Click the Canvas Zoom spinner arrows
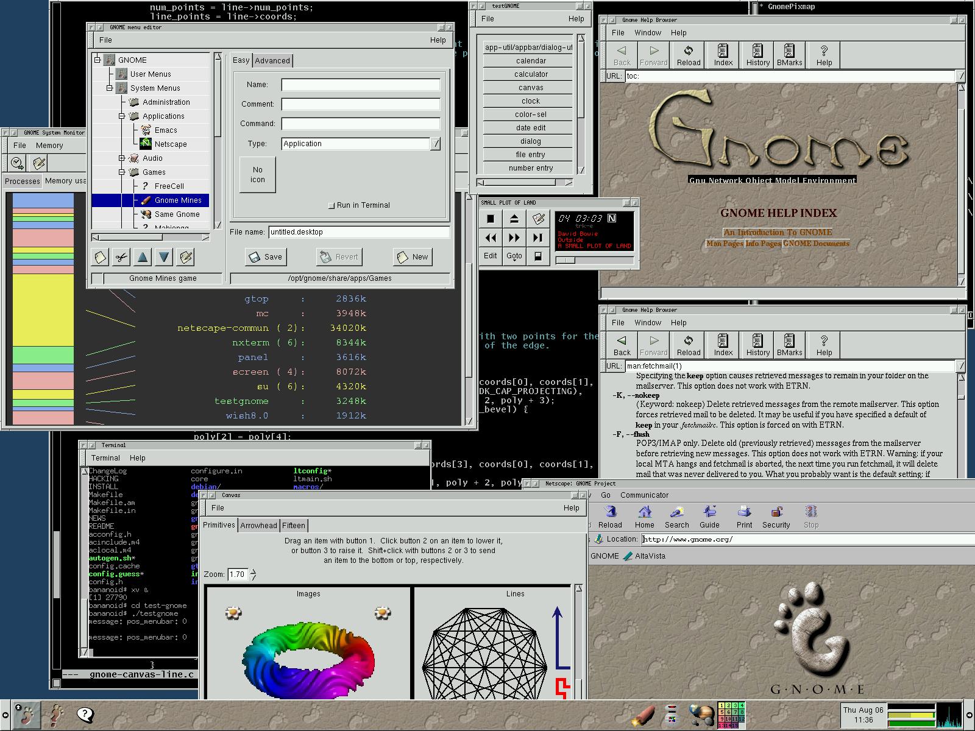 253,574
